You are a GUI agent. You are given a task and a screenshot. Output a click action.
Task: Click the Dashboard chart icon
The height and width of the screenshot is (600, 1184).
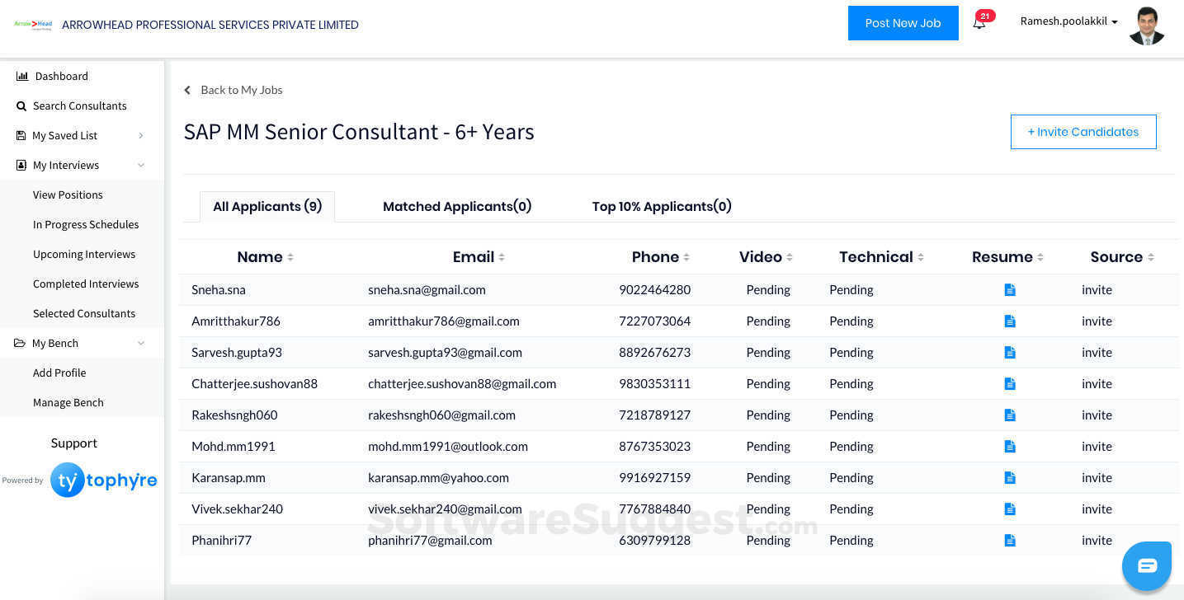point(22,76)
